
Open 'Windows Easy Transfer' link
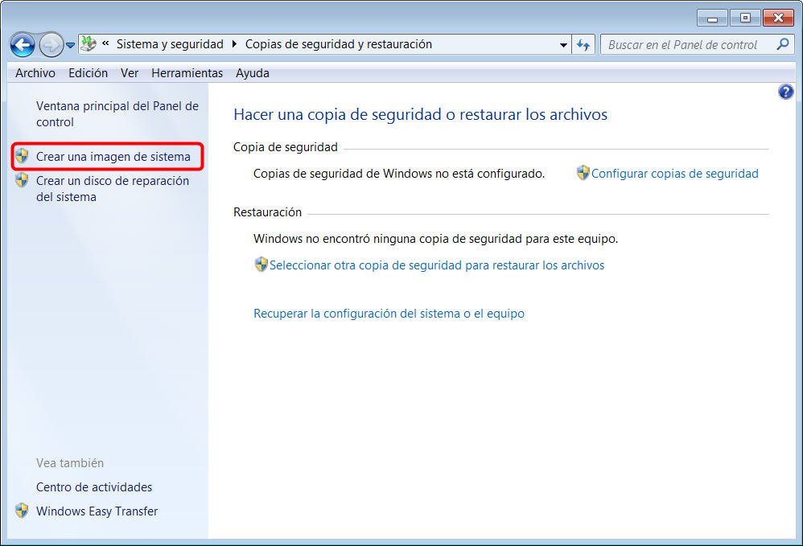coord(97,511)
